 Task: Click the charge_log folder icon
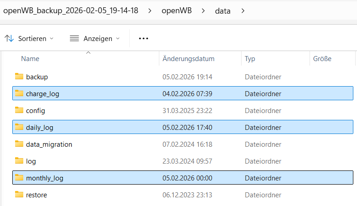pos(19,93)
